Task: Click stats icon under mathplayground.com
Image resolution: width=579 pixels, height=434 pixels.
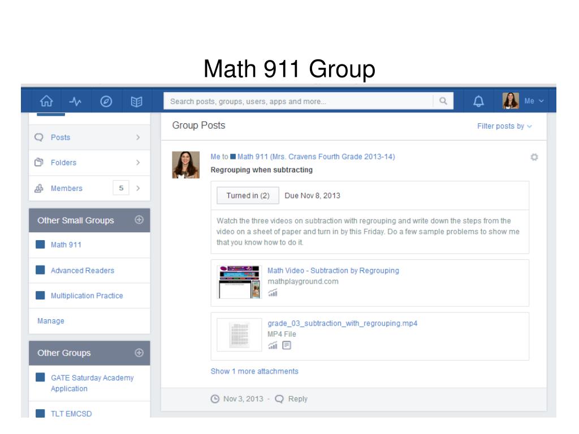Action: tap(273, 293)
